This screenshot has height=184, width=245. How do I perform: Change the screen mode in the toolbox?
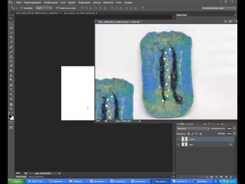click(11, 127)
